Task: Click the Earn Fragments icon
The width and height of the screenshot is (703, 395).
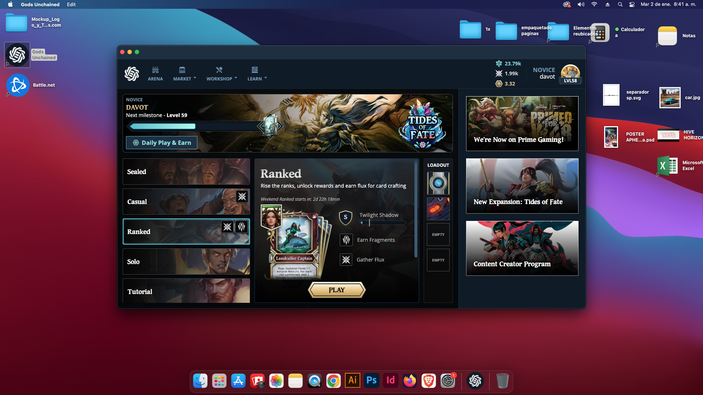Action: (x=346, y=240)
